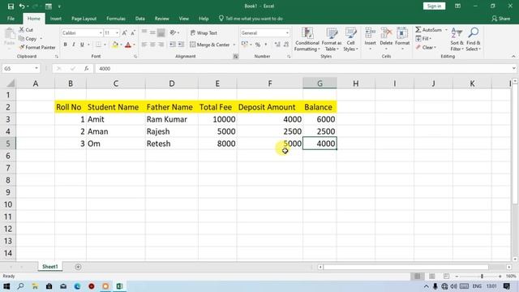519x292 pixels.
Task: Open the font color dropdown arrow
Action: click(x=134, y=45)
